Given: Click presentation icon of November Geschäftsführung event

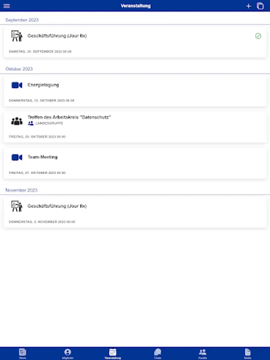Looking at the screenshot, I should pos(17,206).
